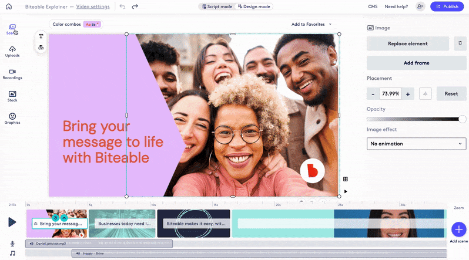This screenshot has height=260, width=469.
Task: Switch to Script mode
Action: pyautogui.click(x=216, y=6)
